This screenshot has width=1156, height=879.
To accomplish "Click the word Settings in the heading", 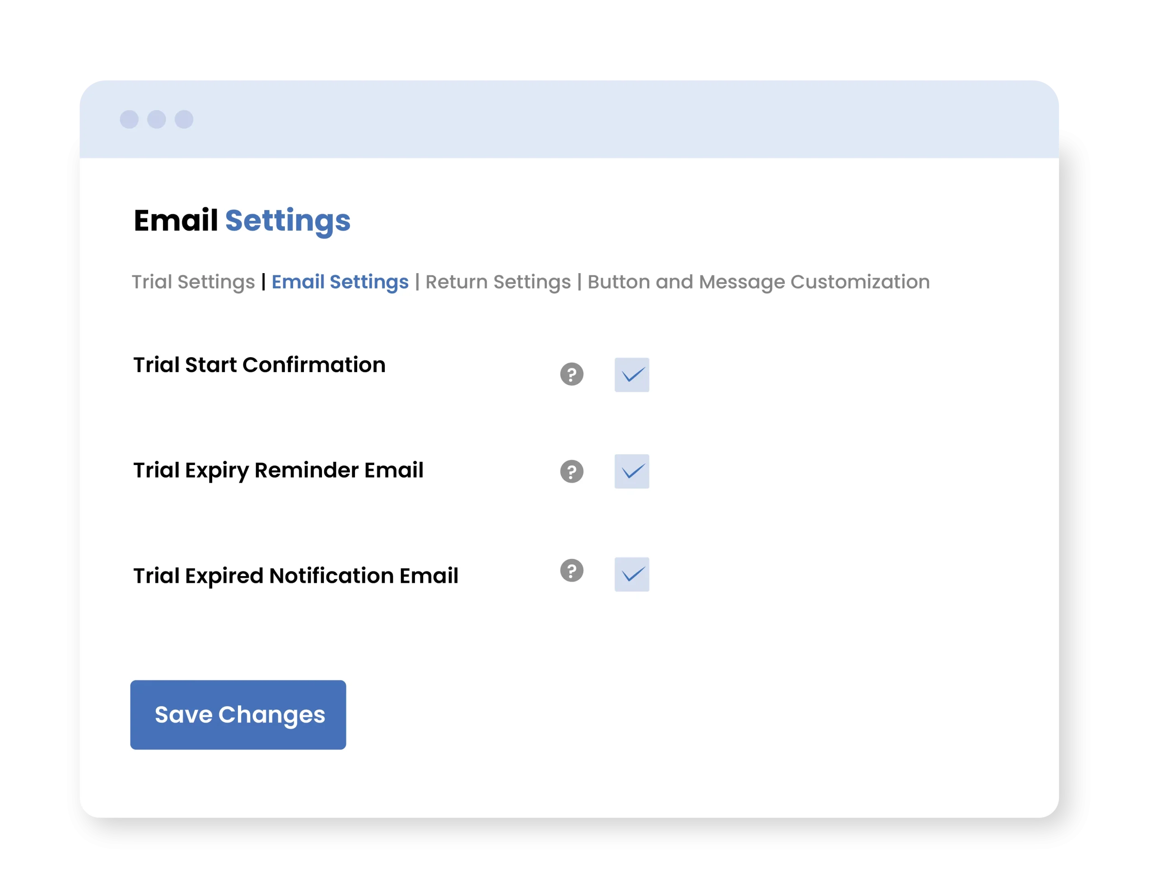I will (x=287, y=220).
